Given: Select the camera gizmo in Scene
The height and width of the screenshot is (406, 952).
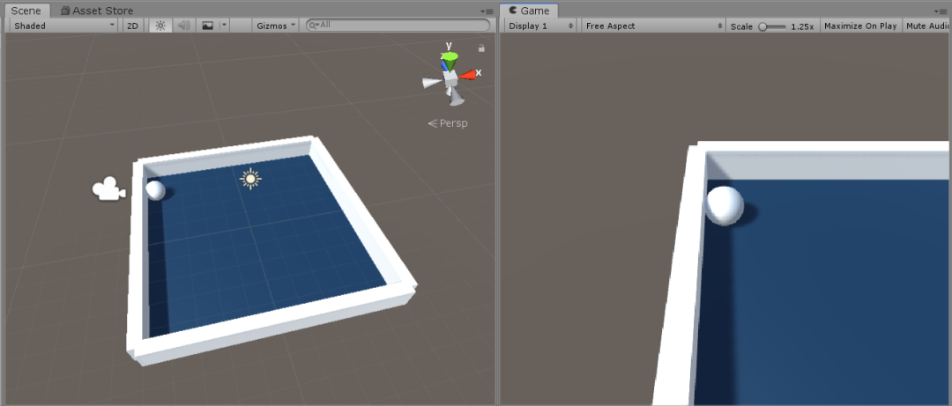Looking at the screenshot, I should pyautogui.click(x=108, y=188).
